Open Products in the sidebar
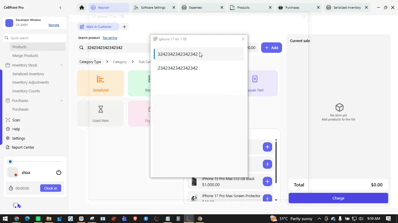398x223 pixels. pos(37,47)
